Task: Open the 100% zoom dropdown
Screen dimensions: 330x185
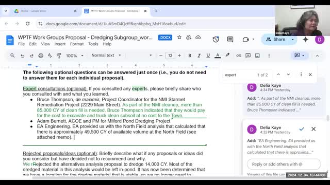Action: coord(75,55)
